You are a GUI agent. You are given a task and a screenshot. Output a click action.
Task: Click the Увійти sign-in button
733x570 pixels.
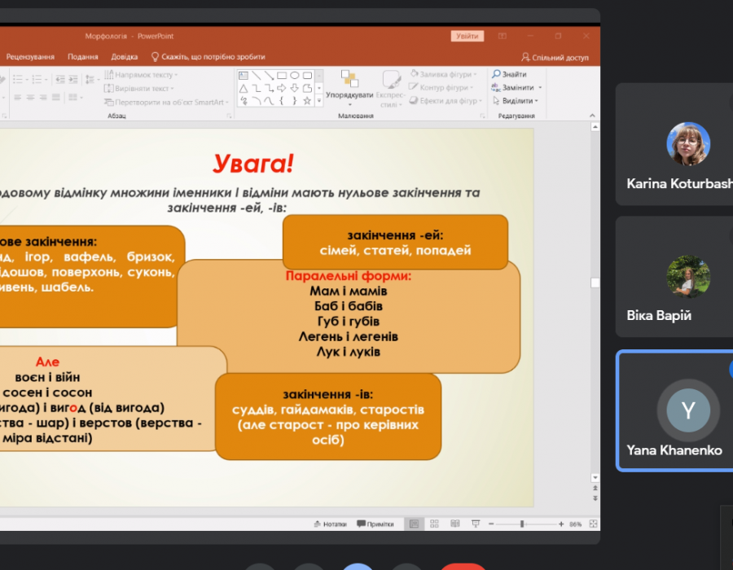point(467,36)
